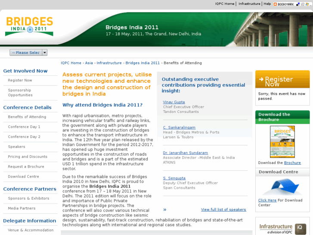Open Download Centre in sidebar
This screenshot has width=313, height=235.
pos(23,177)
